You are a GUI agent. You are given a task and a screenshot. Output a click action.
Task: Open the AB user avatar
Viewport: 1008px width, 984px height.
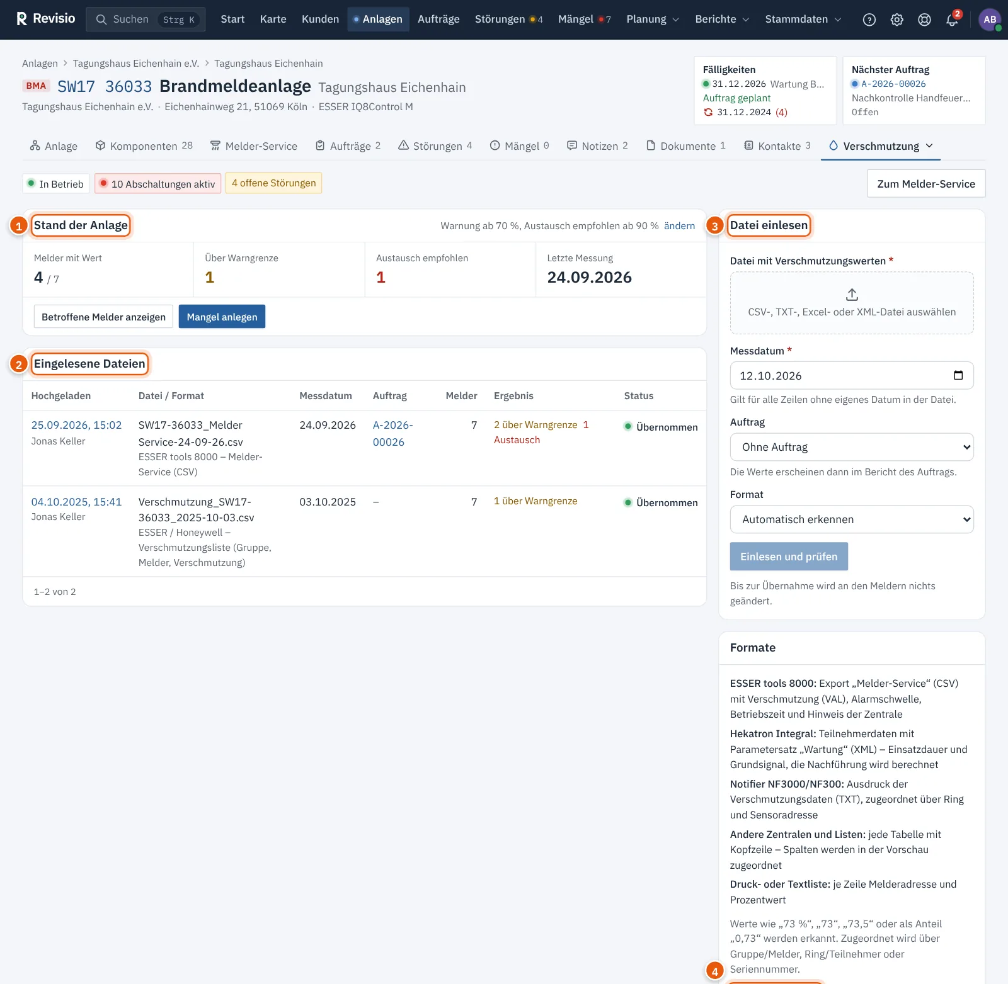pyautogui.click(x=990, y=20)
